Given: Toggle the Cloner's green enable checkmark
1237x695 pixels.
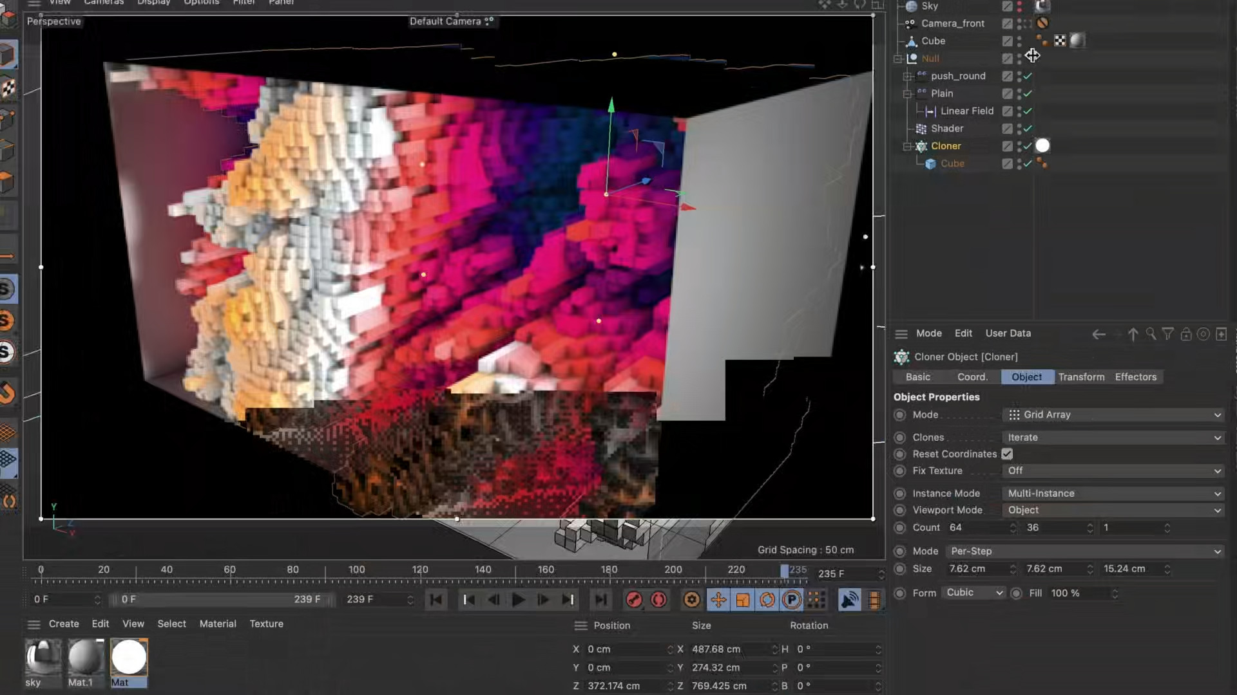Looking at the screenshot, I should pyautogui.click(x=1026, y=146).
